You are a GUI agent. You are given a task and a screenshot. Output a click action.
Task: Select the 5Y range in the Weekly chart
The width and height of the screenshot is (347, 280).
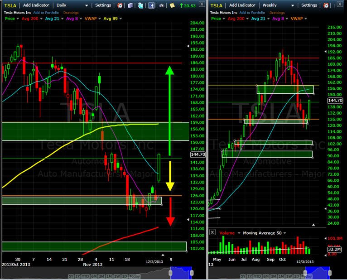click(x=243, y=276)
